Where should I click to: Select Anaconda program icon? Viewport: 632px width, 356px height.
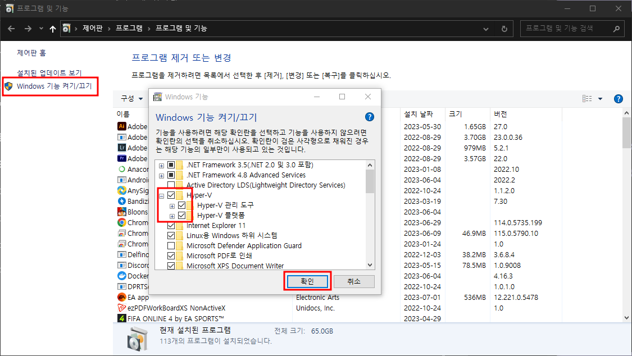pyautogui.click(x=122, y=169)
